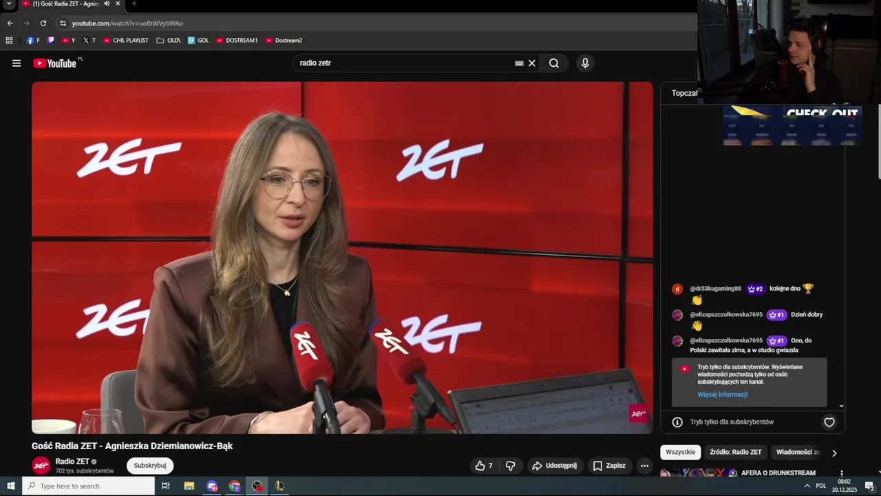This screenshot has width=881, height=496.
Task: Click the magnifier search button
Action: coord(554,63)
